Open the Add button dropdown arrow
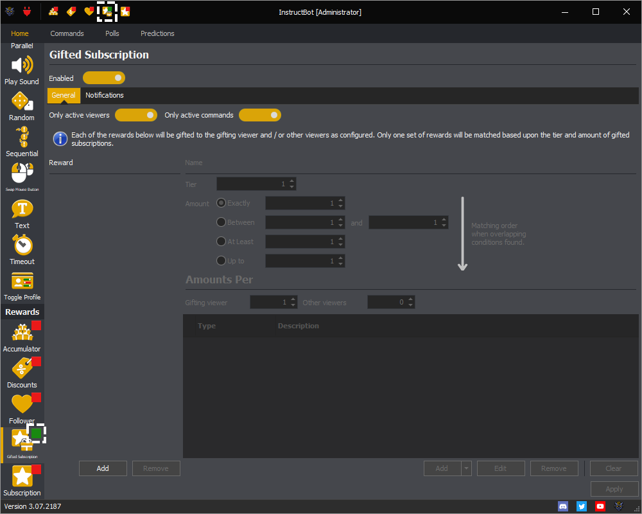Image resolution: width=642 pixels, height=514 pixels. [466, 468]
